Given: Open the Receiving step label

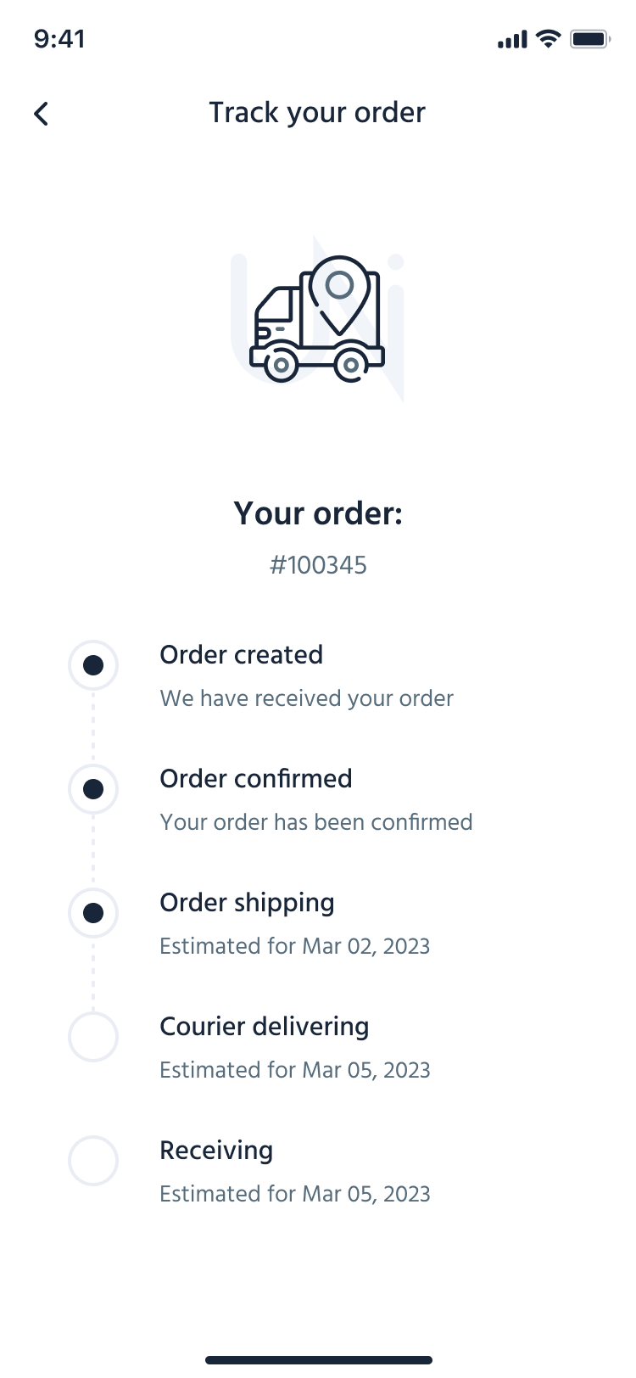Looking at the screenshot, I should (216, 1151).
